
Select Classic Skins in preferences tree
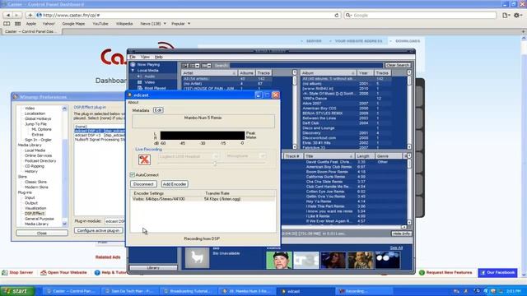(35, 182)
